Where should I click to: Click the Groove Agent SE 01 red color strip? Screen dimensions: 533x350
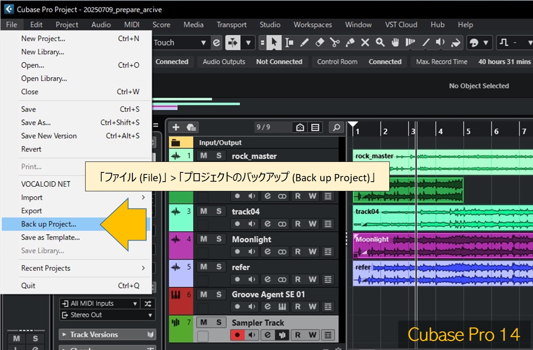[181, 301]
